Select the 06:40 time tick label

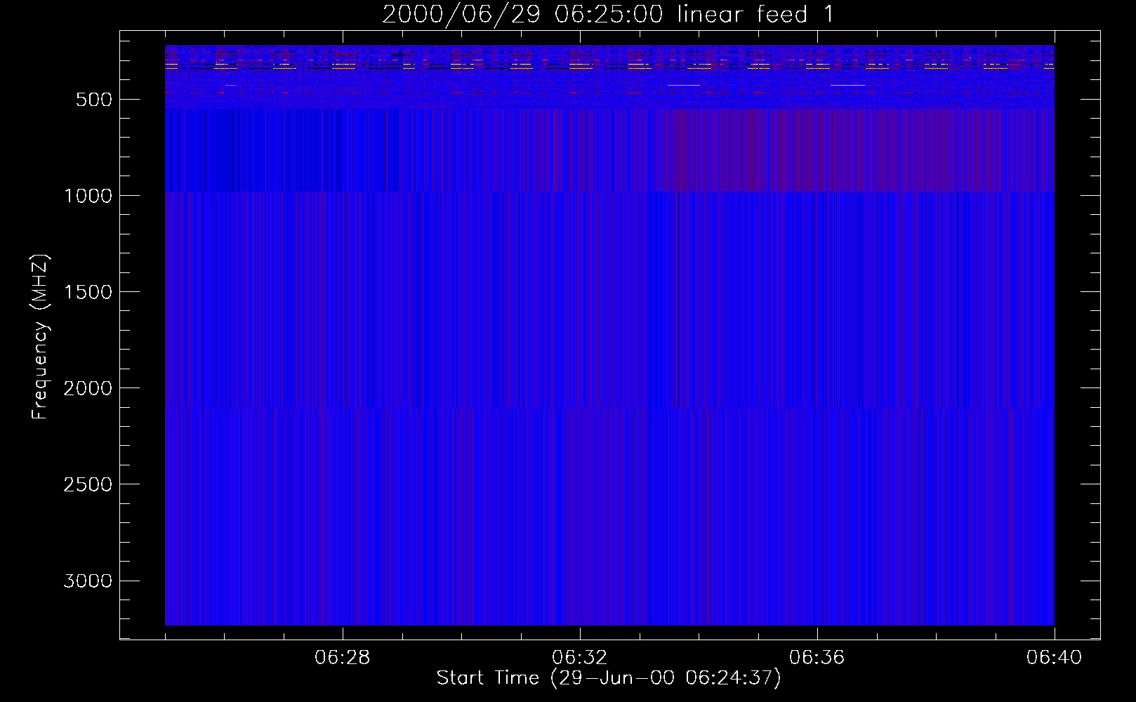pyautogui.click(x=1054, y=658)
